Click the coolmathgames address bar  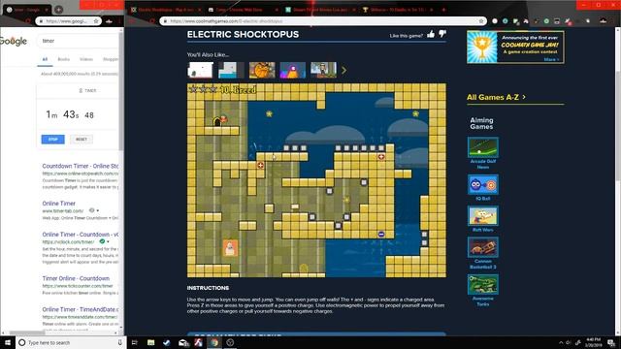323,21
